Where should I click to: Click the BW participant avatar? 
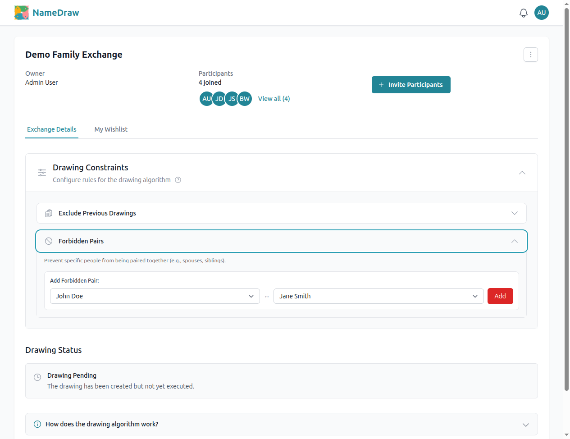point(245,99)
